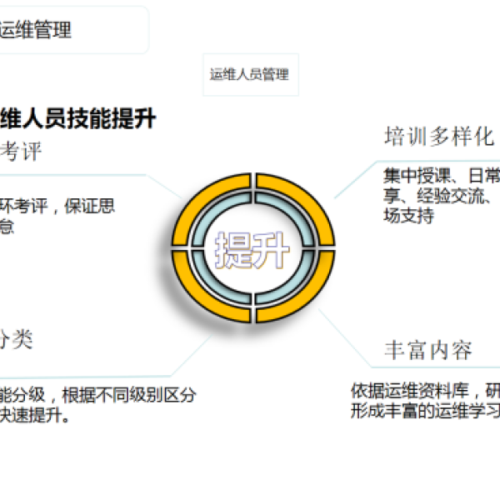Click the text 能分级，根据不同级别区分

97,395
